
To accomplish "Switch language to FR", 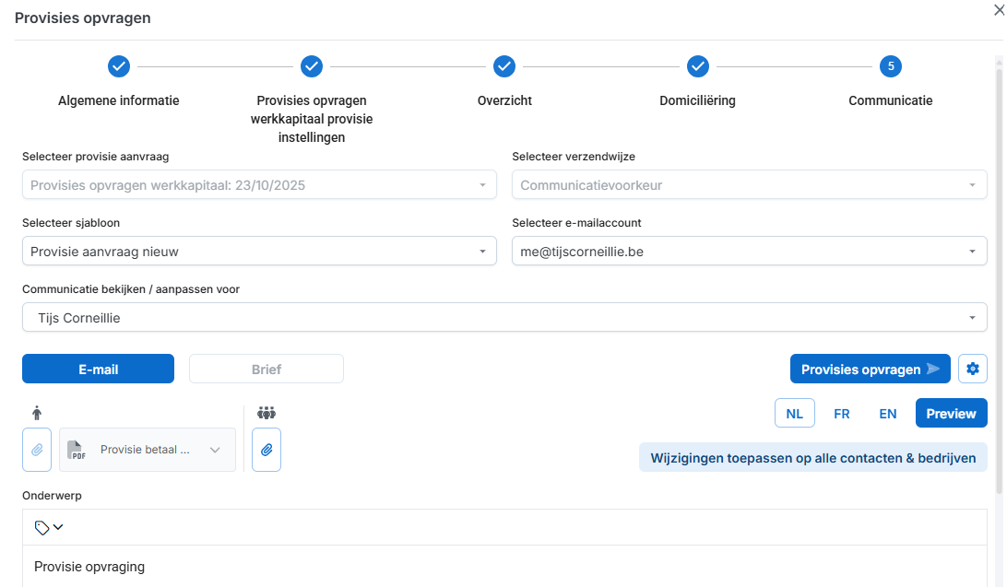I will tap(841, 414).
